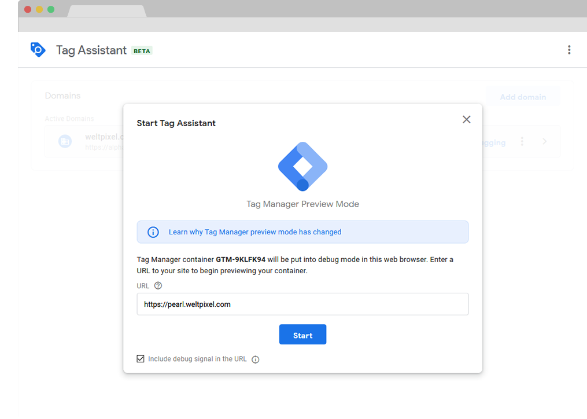This screenshot has width=587, height=419.
Task: Select the open browser tab
Action: (106, 11)
